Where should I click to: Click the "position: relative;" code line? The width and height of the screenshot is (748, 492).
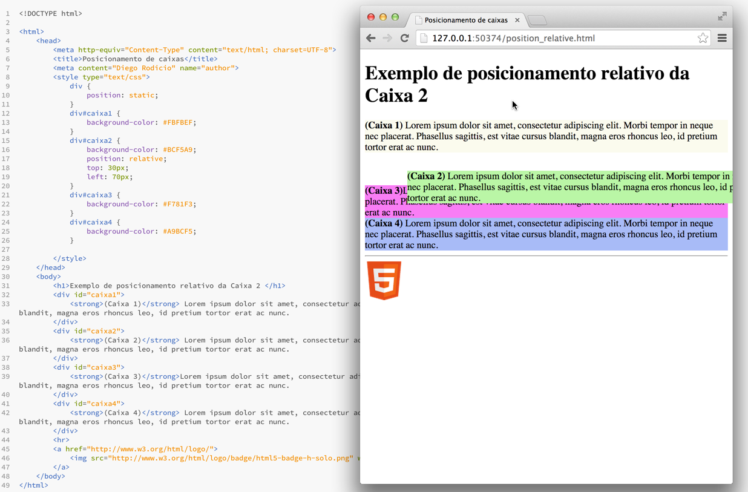point(125,159)
